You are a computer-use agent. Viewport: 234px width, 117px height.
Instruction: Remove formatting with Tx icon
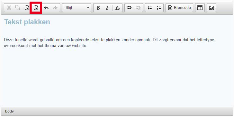(118, 8)
